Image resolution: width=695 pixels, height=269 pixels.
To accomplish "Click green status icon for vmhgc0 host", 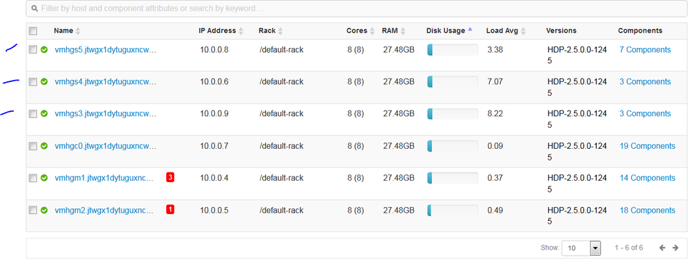I will tap(44, 146).
